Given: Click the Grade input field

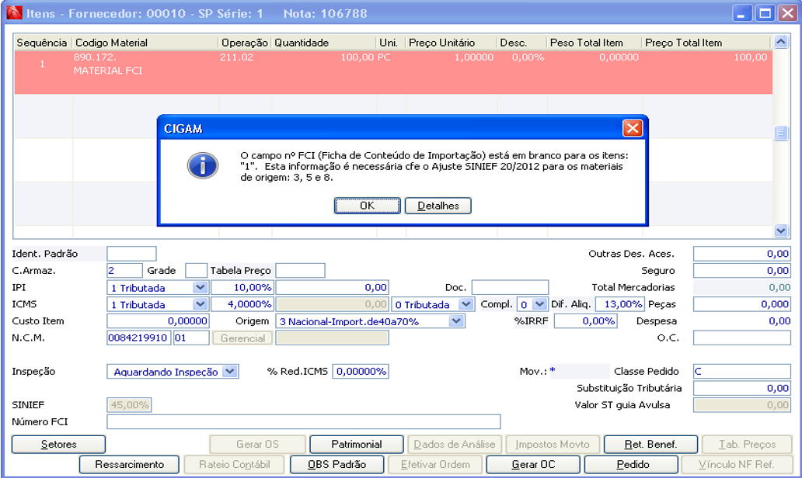Looking at the screenshot, I should [x=196, y=271].
